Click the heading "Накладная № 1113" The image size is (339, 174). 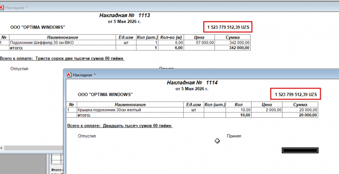point(124,15)
